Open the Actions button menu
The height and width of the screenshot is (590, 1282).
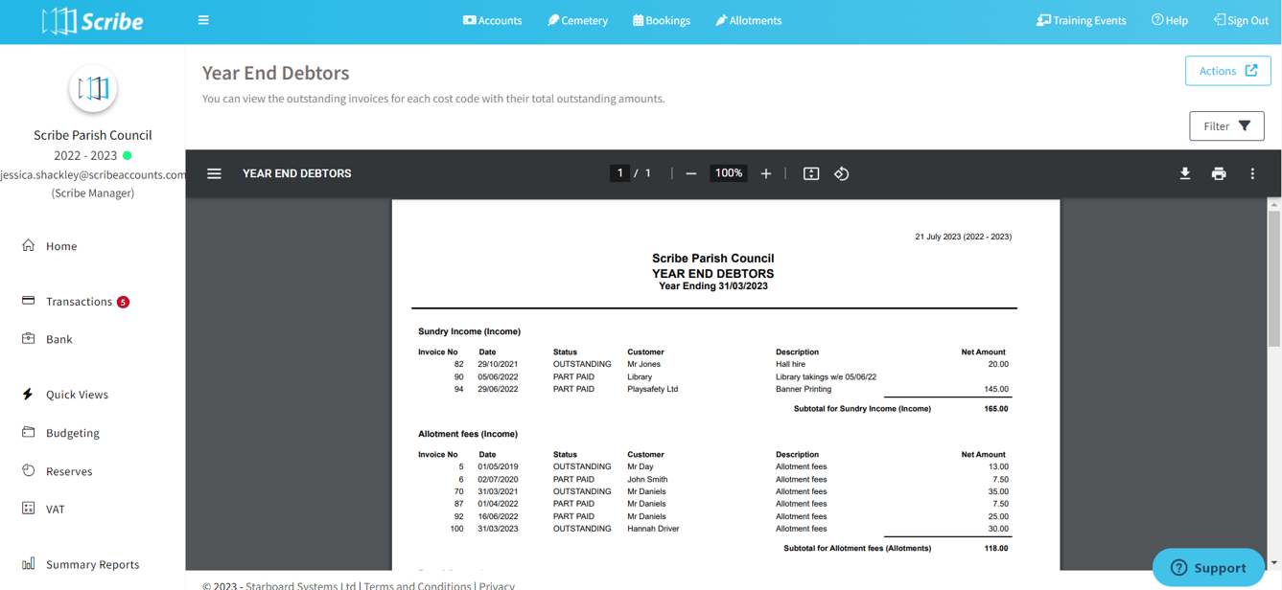(1227, 71)
